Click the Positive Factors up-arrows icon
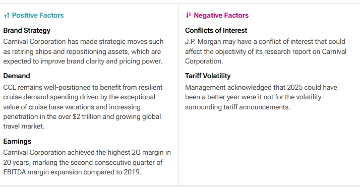Viewport: 360px width, 189px height. [7, 15]
